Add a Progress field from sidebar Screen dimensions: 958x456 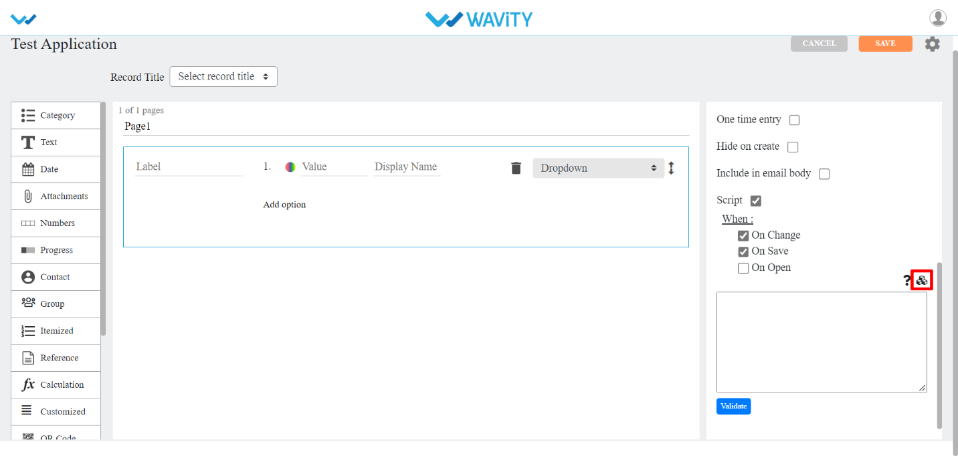point(56,250)
